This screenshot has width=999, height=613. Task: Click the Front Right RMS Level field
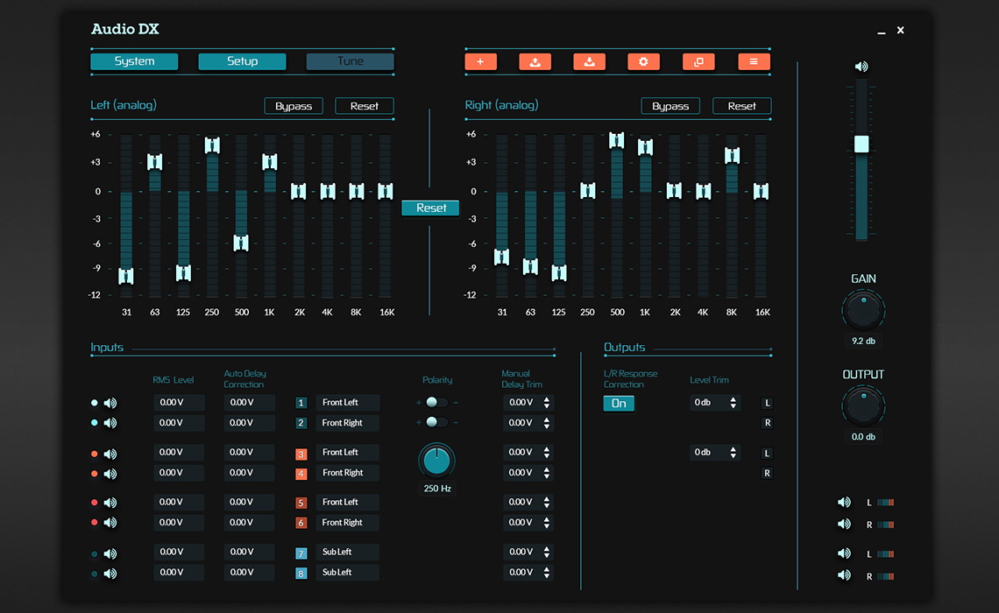[179, 422]
